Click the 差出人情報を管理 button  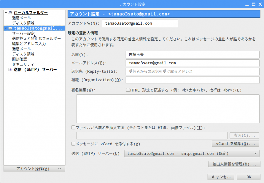click(x=234, y=164)
